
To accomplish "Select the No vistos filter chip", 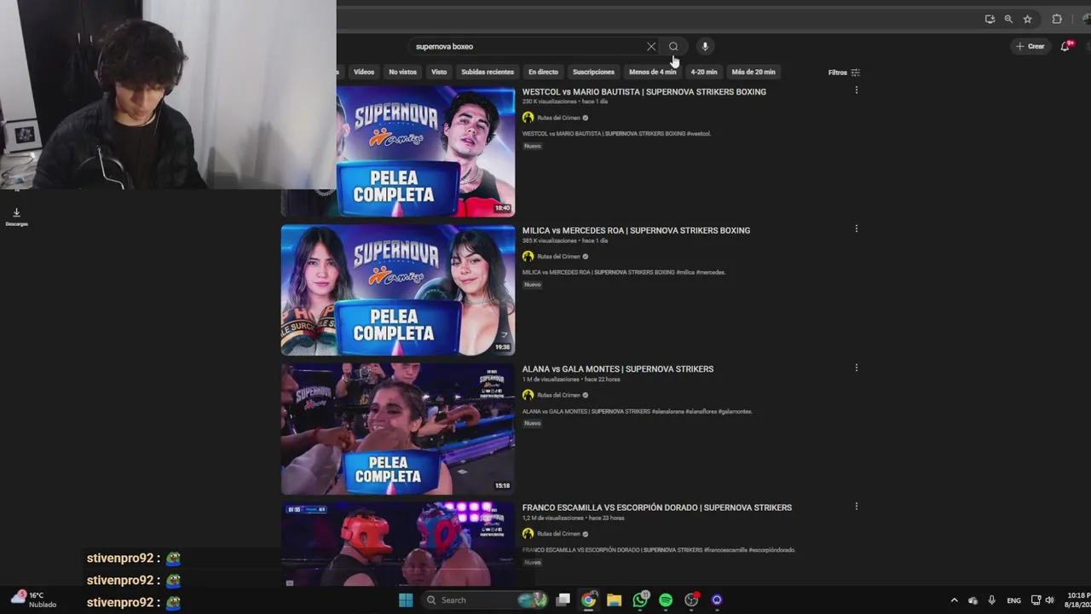I will (x=402, y=72).
